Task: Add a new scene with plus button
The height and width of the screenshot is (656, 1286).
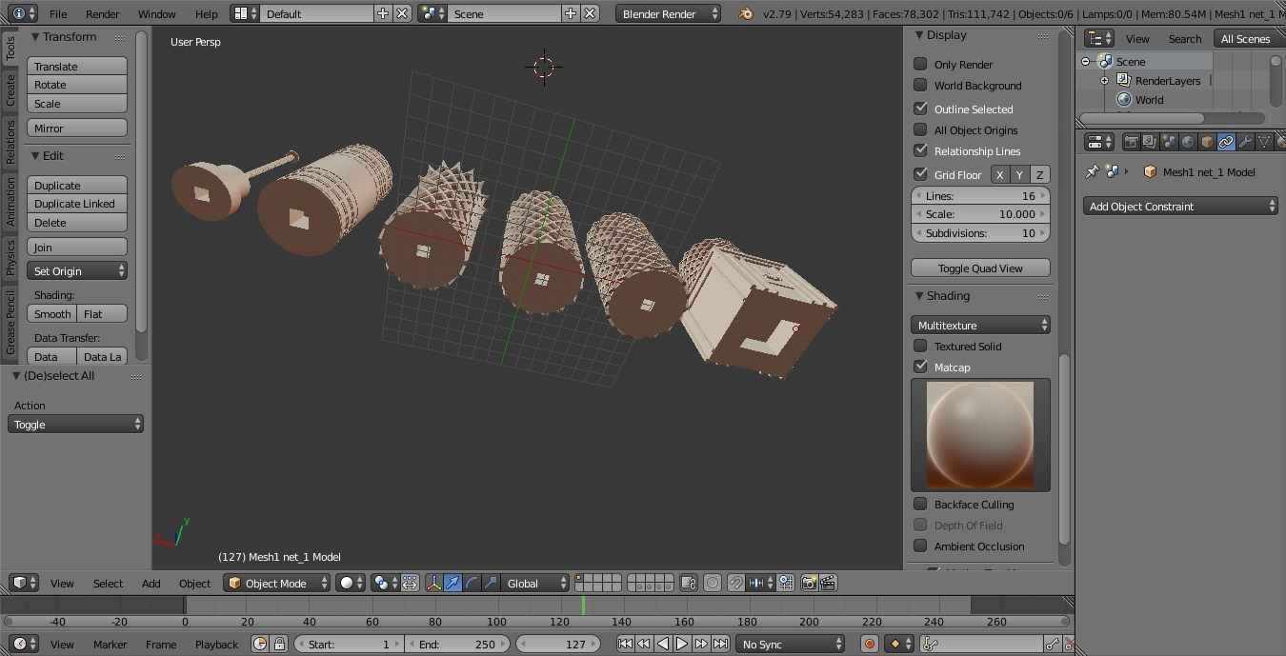Action: click(571, 13)
